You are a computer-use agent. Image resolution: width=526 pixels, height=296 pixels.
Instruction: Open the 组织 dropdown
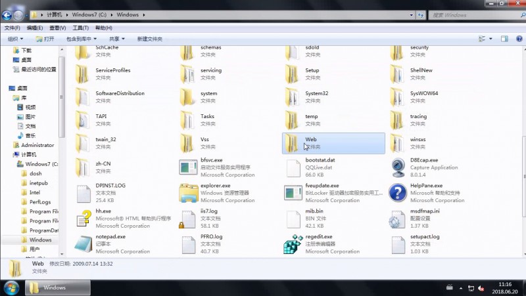coord(15,39)
